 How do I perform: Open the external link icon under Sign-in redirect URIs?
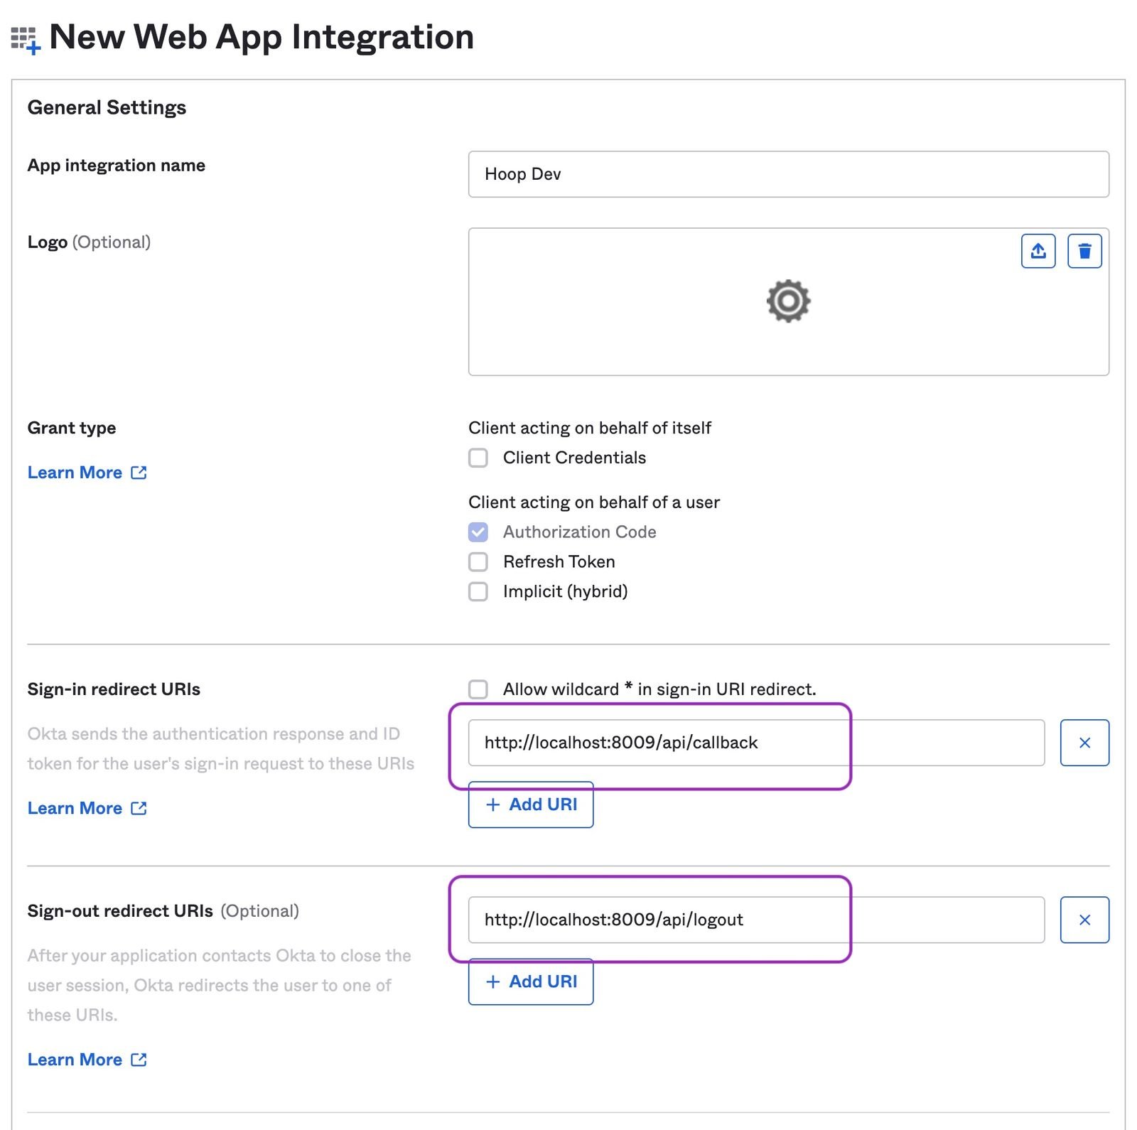[139, 808]
